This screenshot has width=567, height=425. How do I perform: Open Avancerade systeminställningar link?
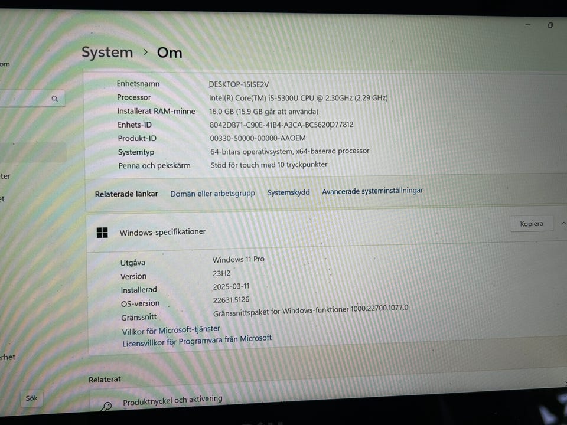(x=373, y=191)
